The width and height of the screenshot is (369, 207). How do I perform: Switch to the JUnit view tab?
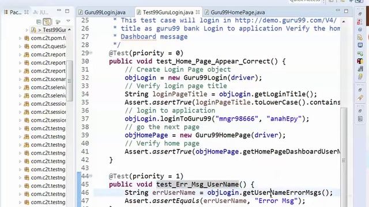tap(40, 12)
